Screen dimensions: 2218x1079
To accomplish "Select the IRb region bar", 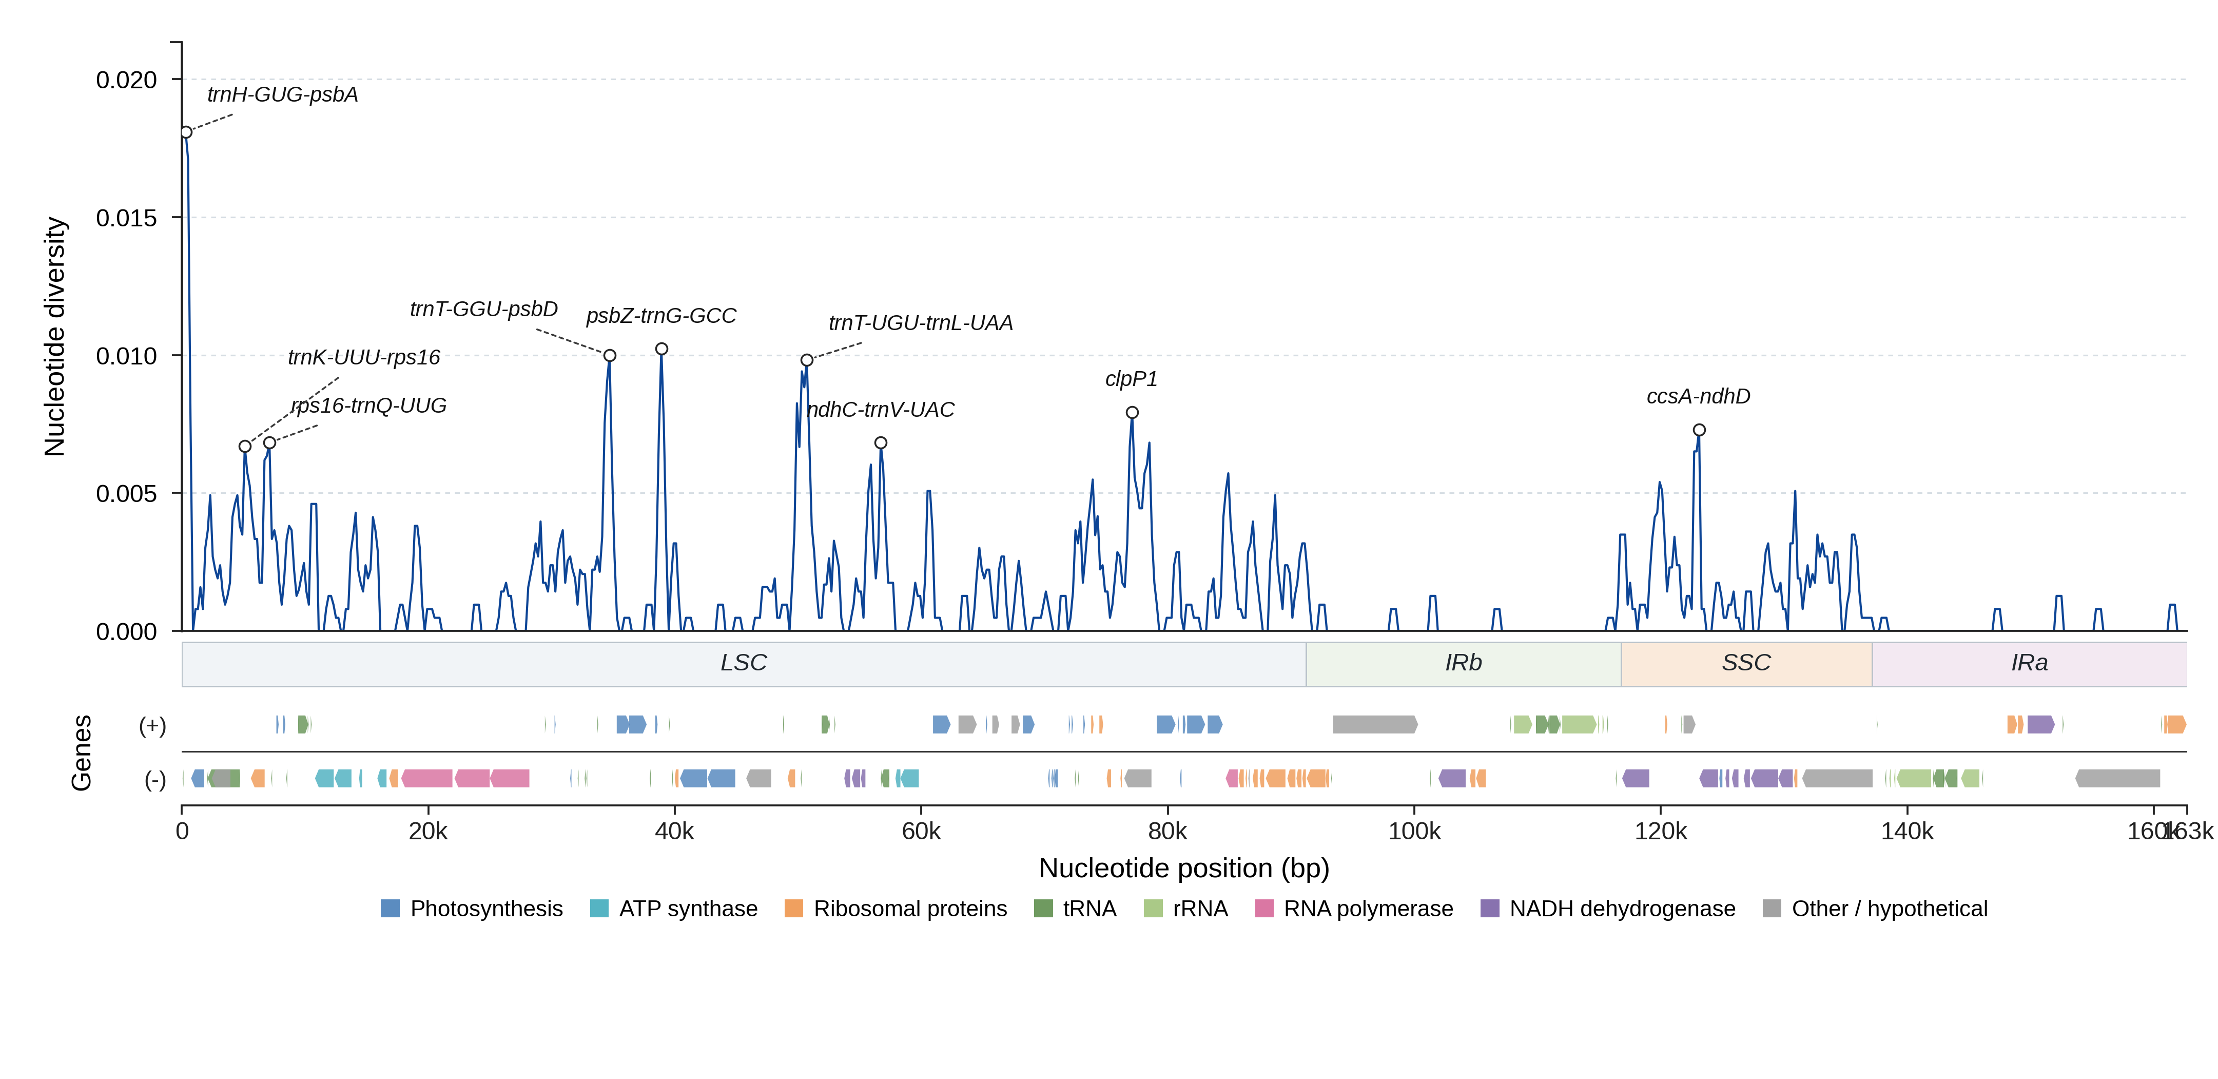I will (1464, 664).
